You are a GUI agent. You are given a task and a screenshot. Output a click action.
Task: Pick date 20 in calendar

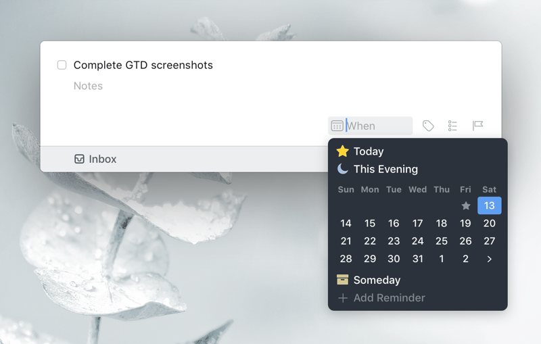coord(489,223)
